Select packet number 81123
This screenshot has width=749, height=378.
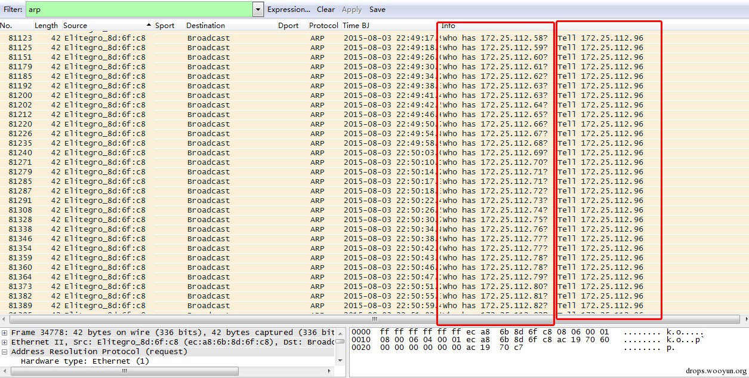20,38
